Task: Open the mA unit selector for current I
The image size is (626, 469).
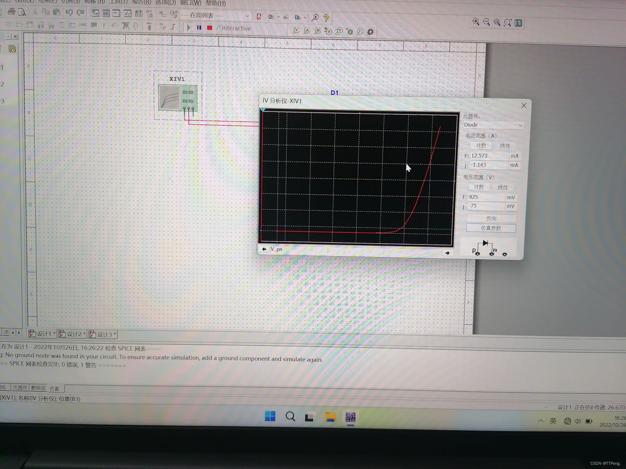Action: tap(514, 165)
